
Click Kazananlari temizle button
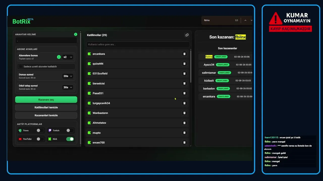coord(46,115)
